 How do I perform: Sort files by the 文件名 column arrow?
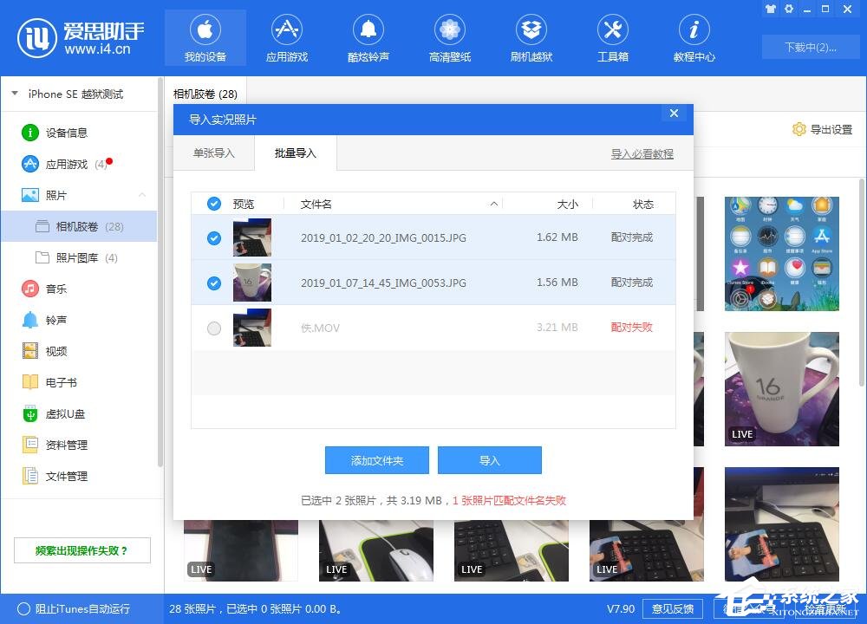click(x=494, y=204)
